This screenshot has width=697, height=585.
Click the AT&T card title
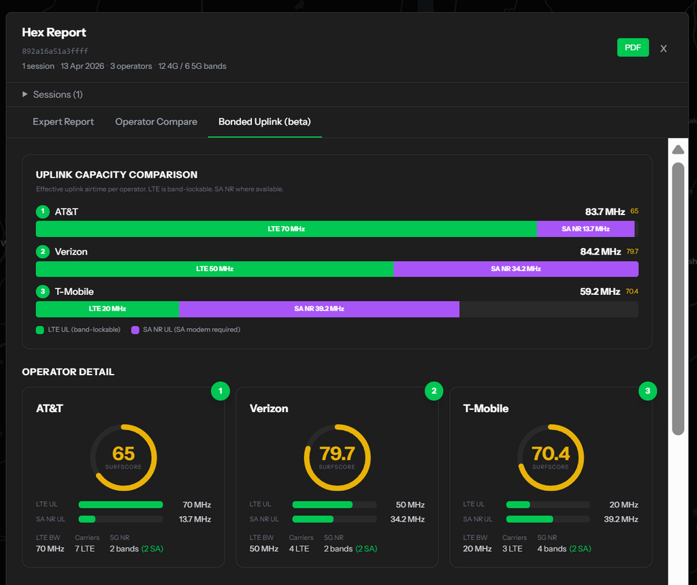[x=49, y=409]
